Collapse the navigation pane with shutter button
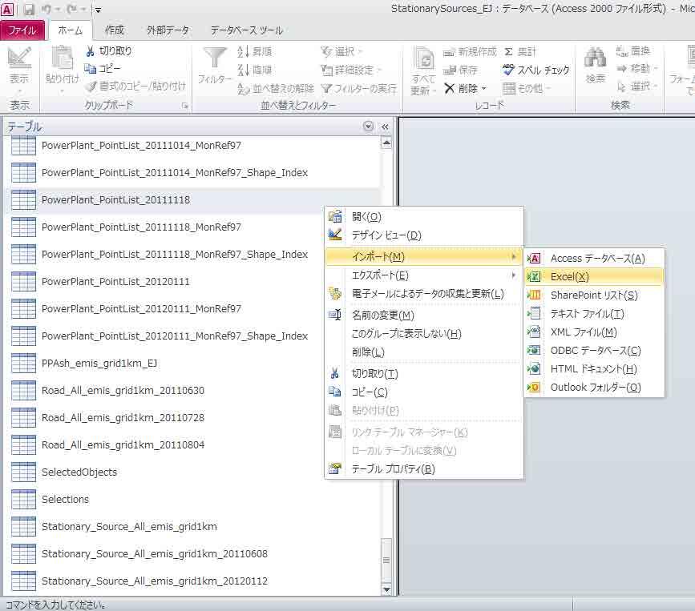Image resolution: width=695 pixels, height=611 pixels. point(385,127)
